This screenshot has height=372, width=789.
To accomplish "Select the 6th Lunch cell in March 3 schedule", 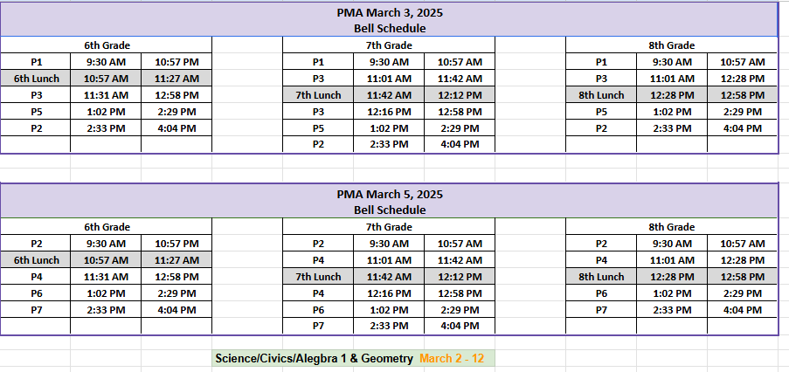I will (x=36, y=79).
